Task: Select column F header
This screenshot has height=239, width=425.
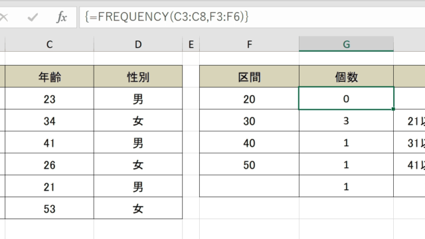Action: pos(250,44)
